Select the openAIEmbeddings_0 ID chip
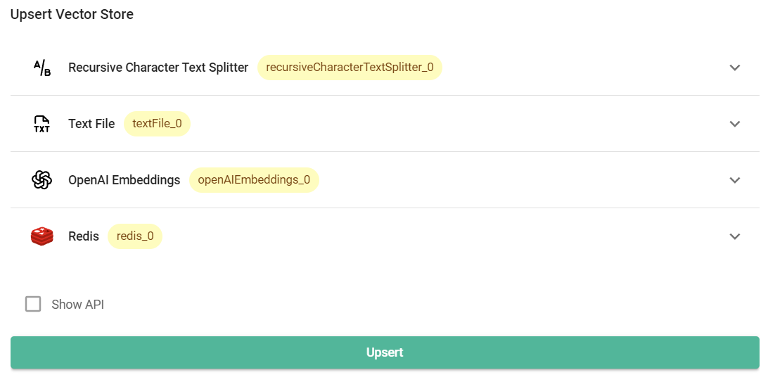Image resolution: width=768 pixels, height=382 pixels. [254, 180]
